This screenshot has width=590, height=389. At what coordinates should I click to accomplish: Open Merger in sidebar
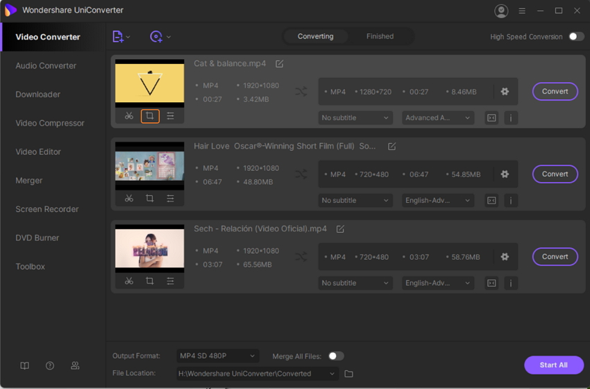coord(28,181)
